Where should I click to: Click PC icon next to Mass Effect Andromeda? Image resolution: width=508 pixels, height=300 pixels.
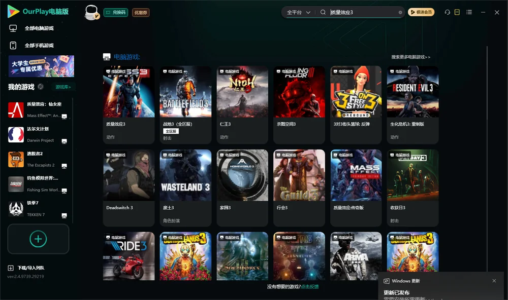(x=64, y=117)
